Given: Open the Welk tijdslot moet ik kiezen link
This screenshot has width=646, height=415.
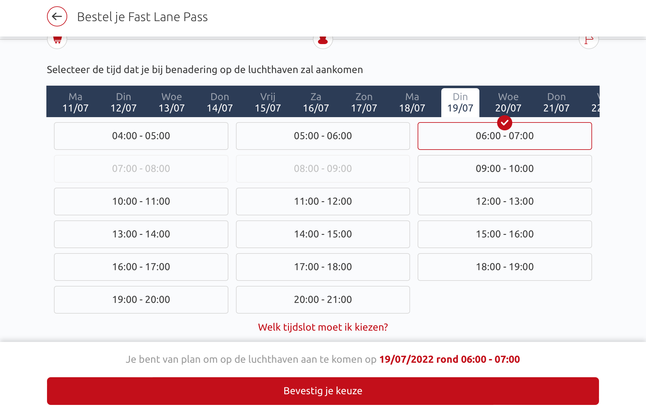Looking at the screenshot, I should [x=323, y=327].
